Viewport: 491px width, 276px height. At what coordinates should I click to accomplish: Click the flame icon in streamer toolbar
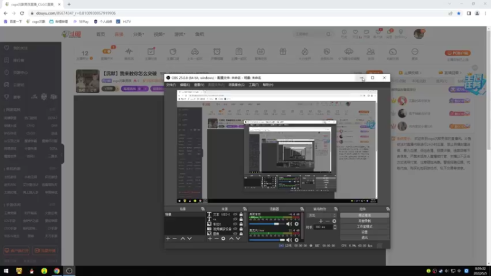coord(305,52)
